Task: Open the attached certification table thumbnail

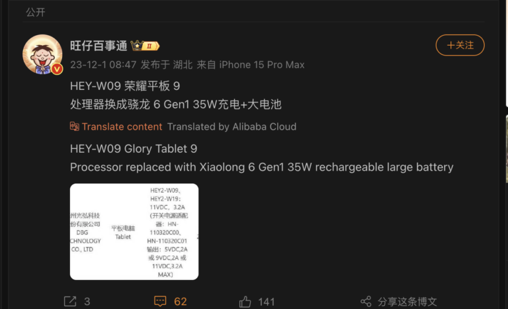Action: click(134, 232)
